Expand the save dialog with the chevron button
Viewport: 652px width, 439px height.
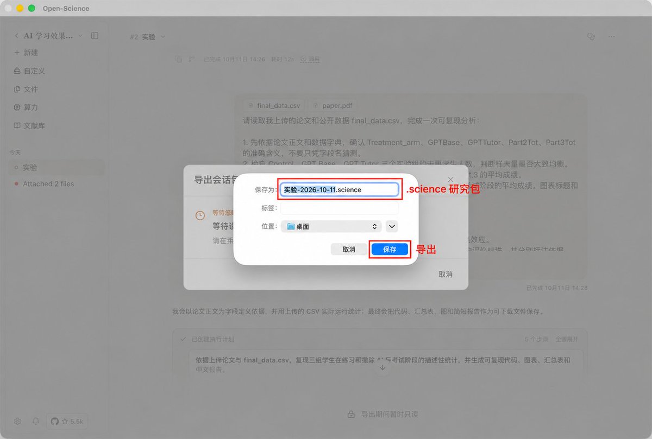[392, 226]
